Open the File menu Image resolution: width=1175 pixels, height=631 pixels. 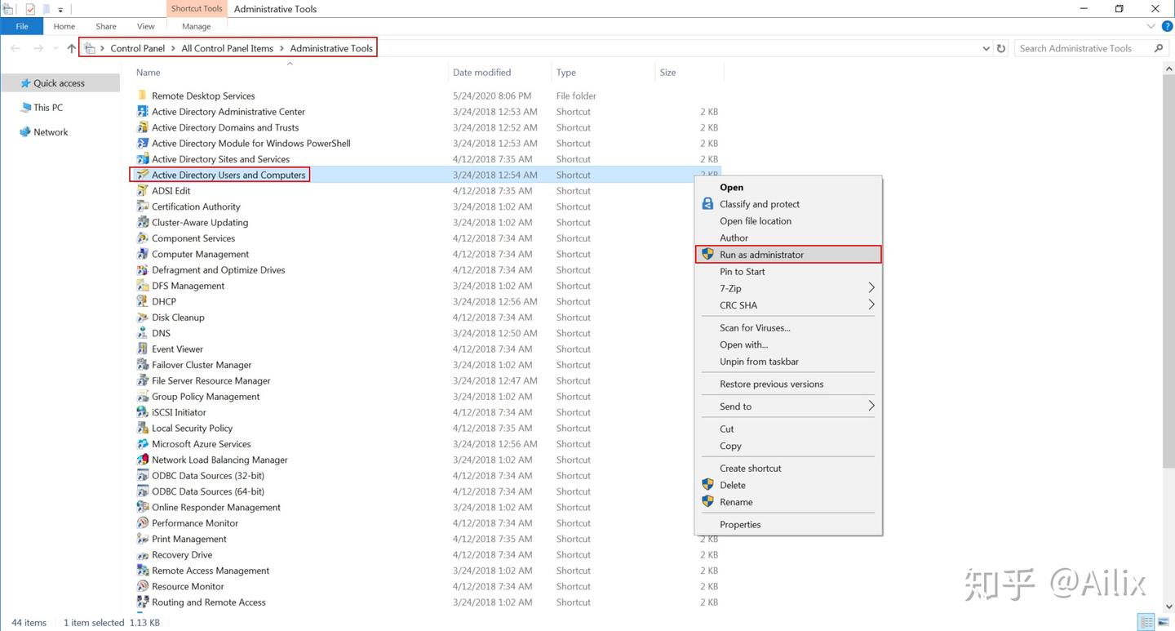[x=22, y=25]
